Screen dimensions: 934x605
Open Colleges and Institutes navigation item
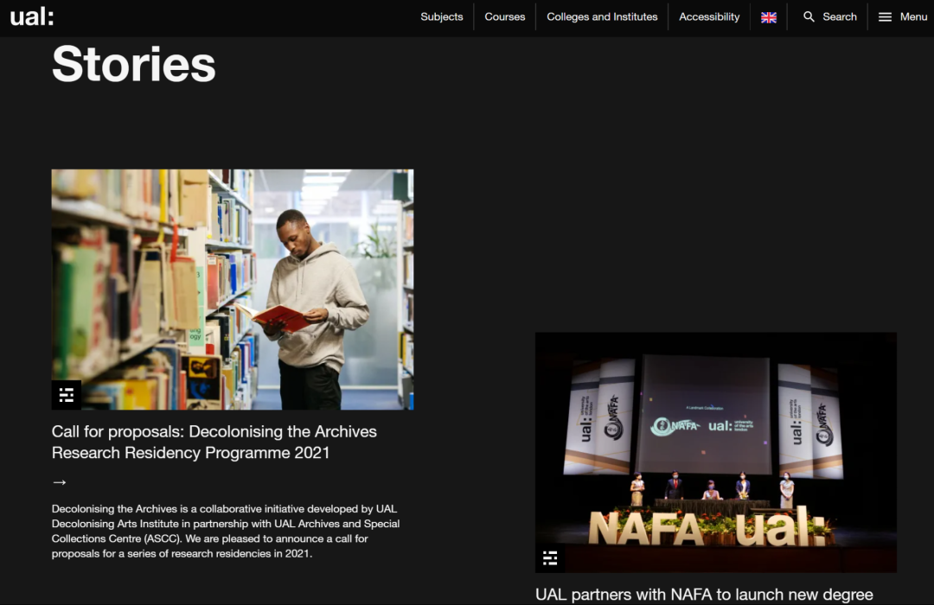click(602, 16)
